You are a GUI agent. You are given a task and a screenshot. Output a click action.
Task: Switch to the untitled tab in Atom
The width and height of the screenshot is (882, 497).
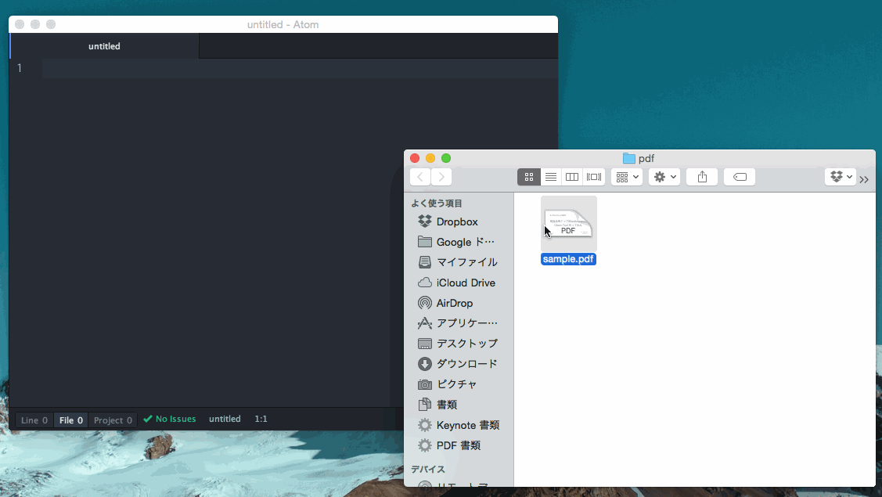click(x=104, y=46)
